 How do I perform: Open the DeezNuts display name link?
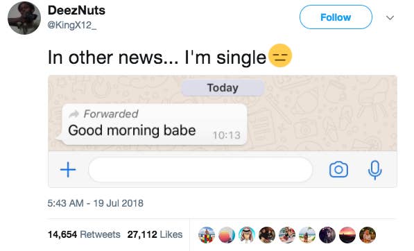(x=76, y=10)
